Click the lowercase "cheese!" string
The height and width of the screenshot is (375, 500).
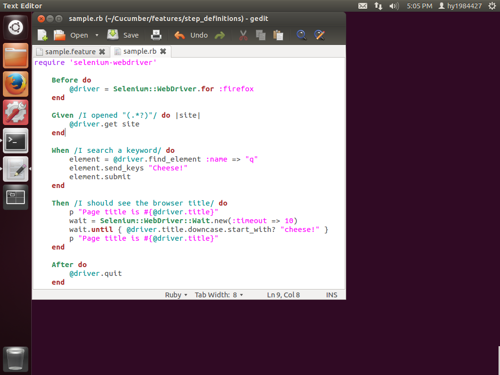(x=300, y=229)
